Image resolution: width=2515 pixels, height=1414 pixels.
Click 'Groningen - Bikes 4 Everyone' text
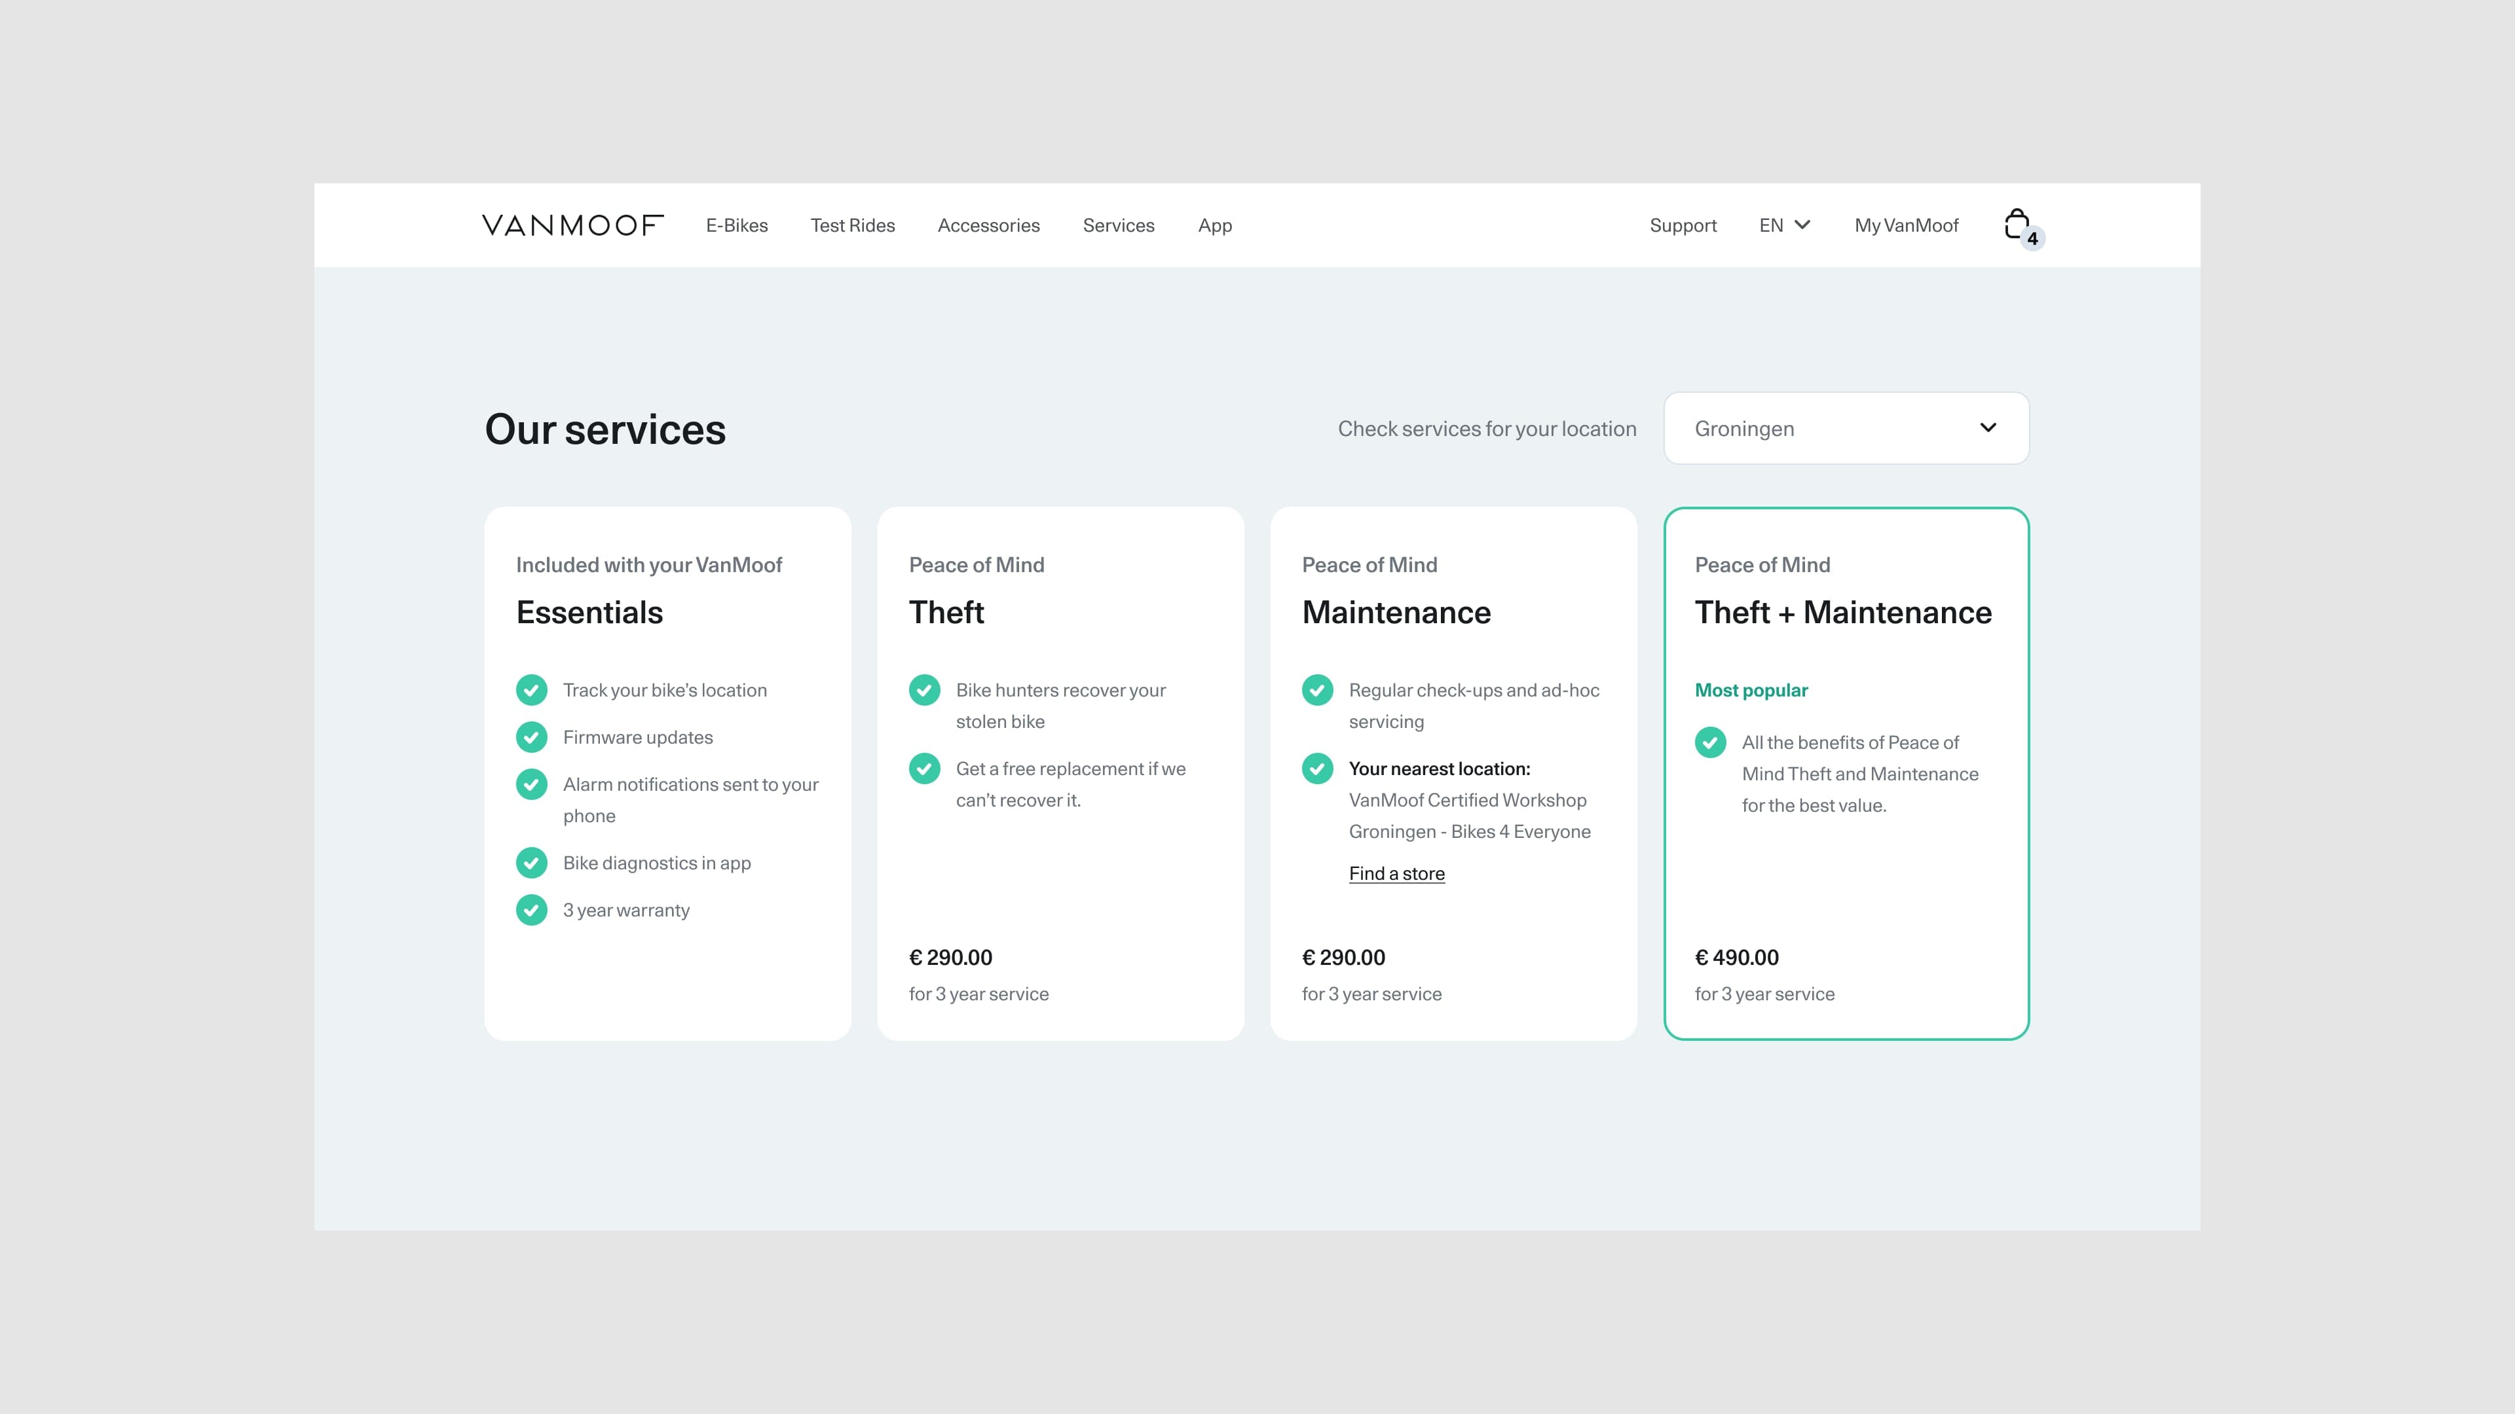tap(1469, 831)
